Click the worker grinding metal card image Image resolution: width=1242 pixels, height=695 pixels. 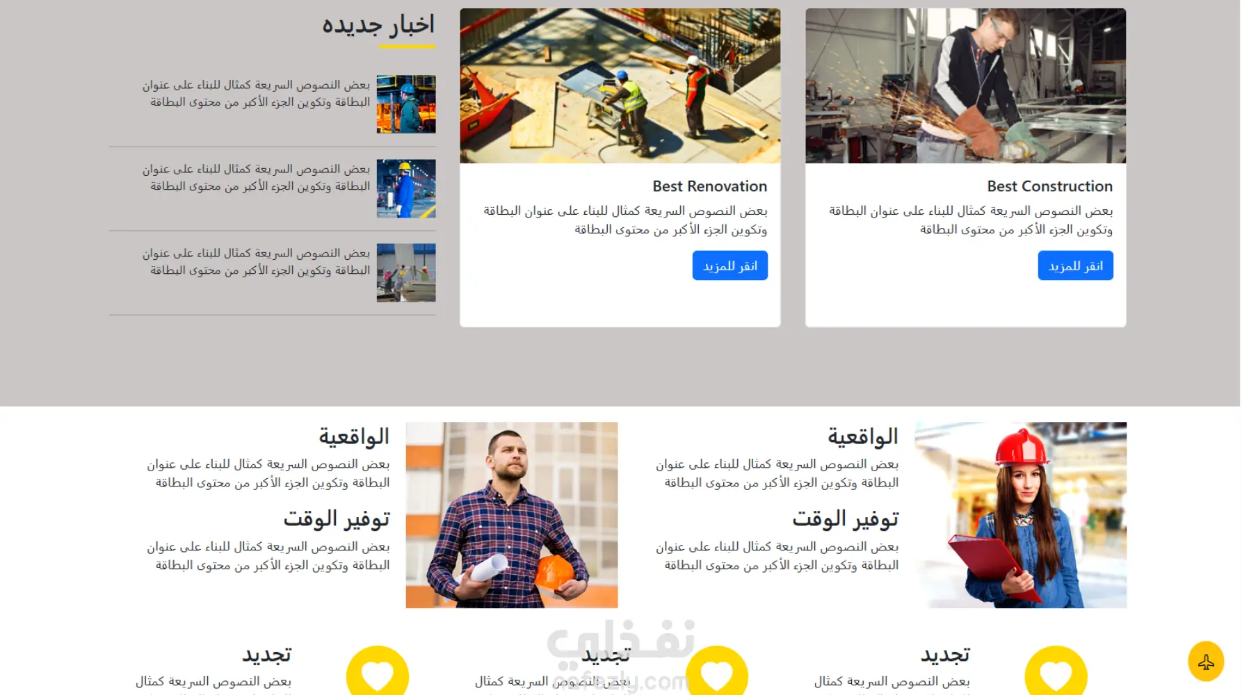[x=966, y=86]
